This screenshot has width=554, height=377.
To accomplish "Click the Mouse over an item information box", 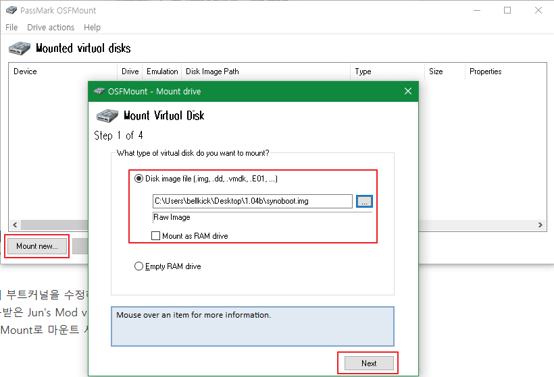I will coord(253,326).
